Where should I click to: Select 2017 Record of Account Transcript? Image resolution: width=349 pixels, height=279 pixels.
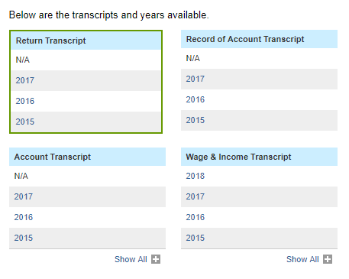click(196, 79)
